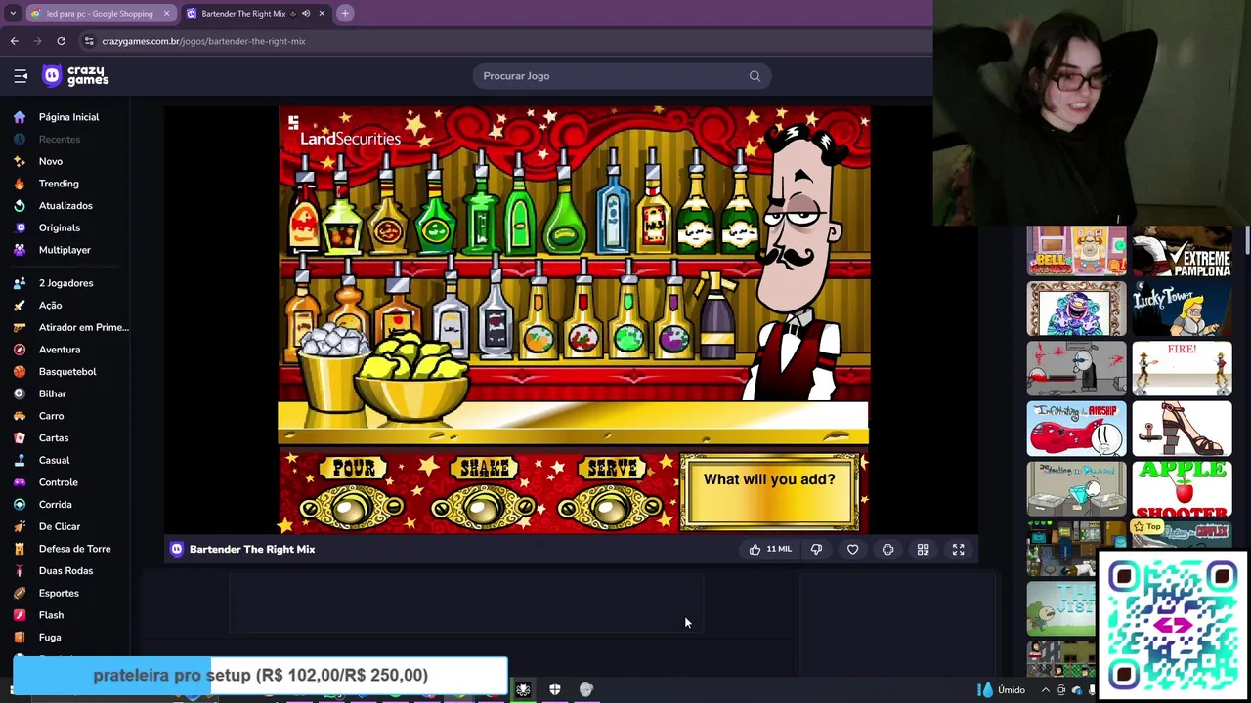Expand the system tray hidden icons chevron
The width and height of the screenshot is (1251, 703).
[x=1046, y=690]
